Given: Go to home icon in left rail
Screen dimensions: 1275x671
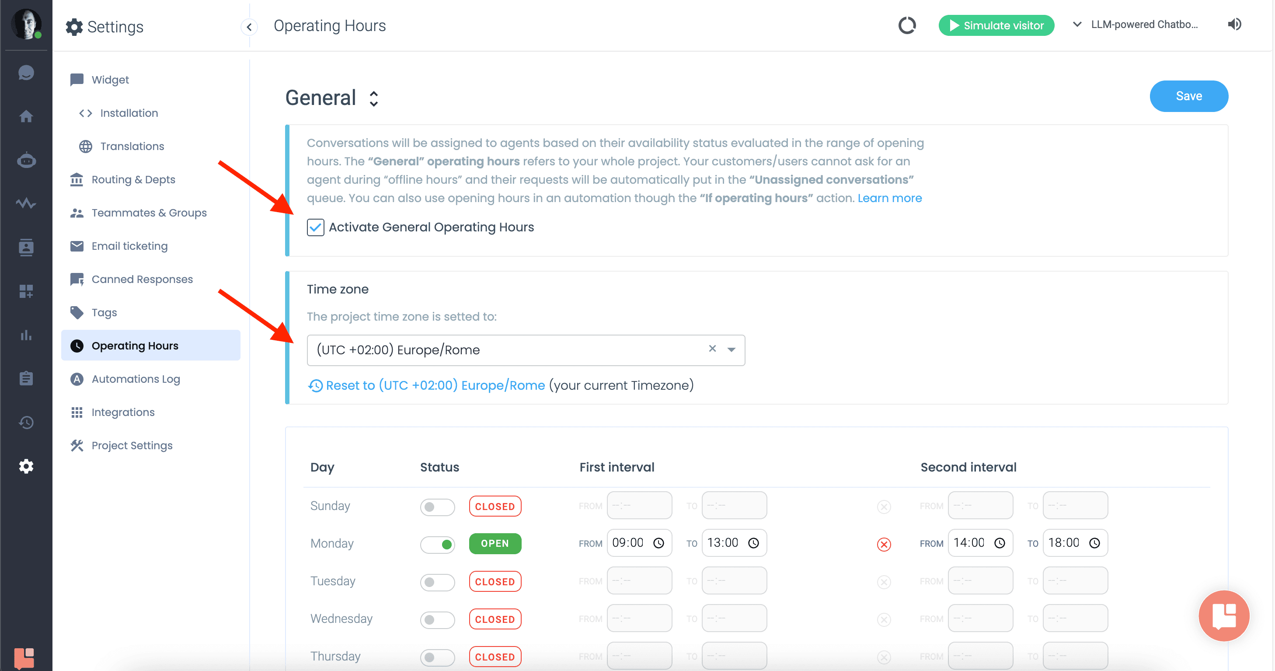Looking at the screenshot, I should tap(26, 116).
